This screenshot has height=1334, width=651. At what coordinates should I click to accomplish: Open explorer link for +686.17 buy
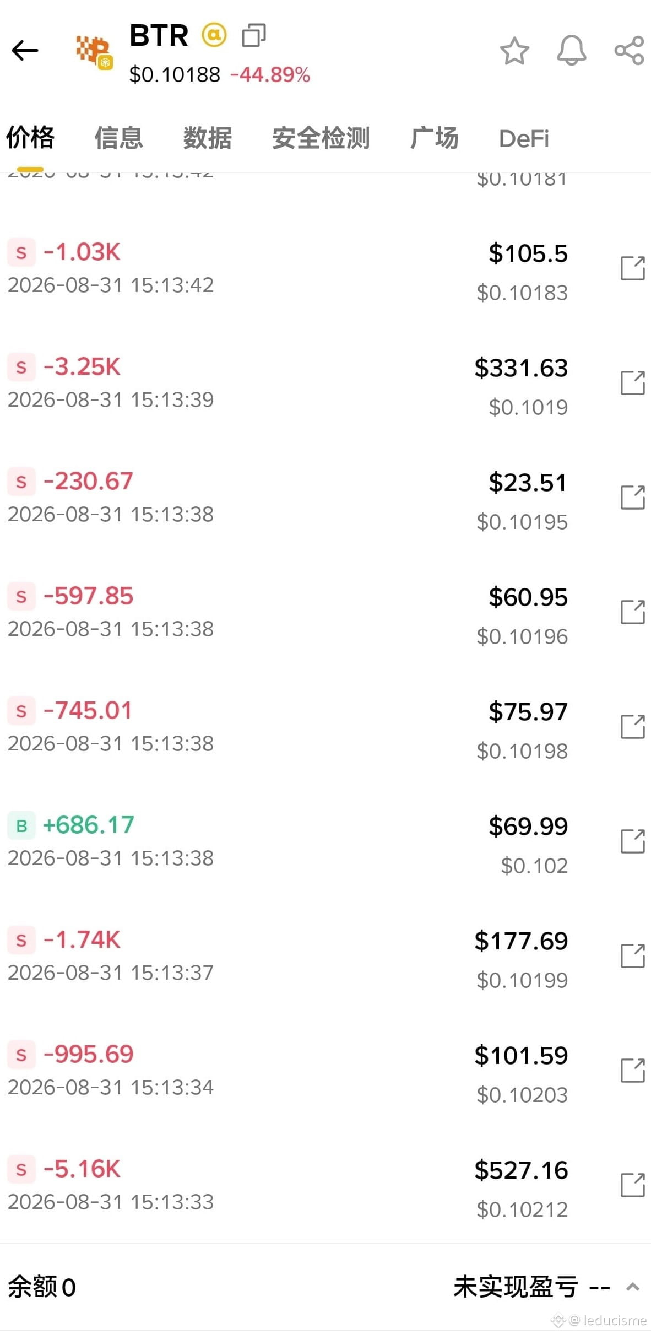(633, 841)
